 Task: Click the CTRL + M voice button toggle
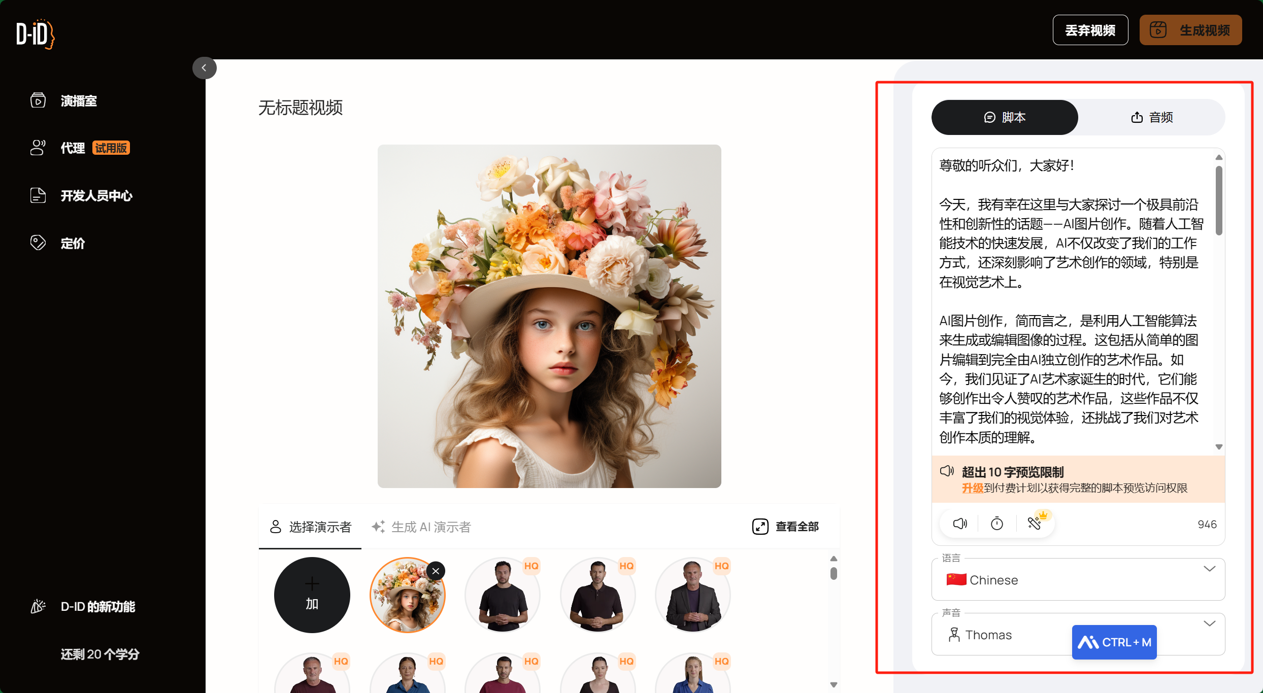pos(1114,642)
